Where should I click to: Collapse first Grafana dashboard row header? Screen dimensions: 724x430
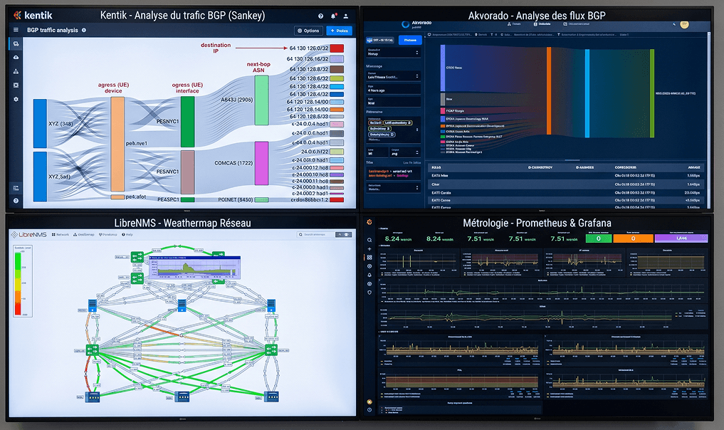tap(383, 228)
